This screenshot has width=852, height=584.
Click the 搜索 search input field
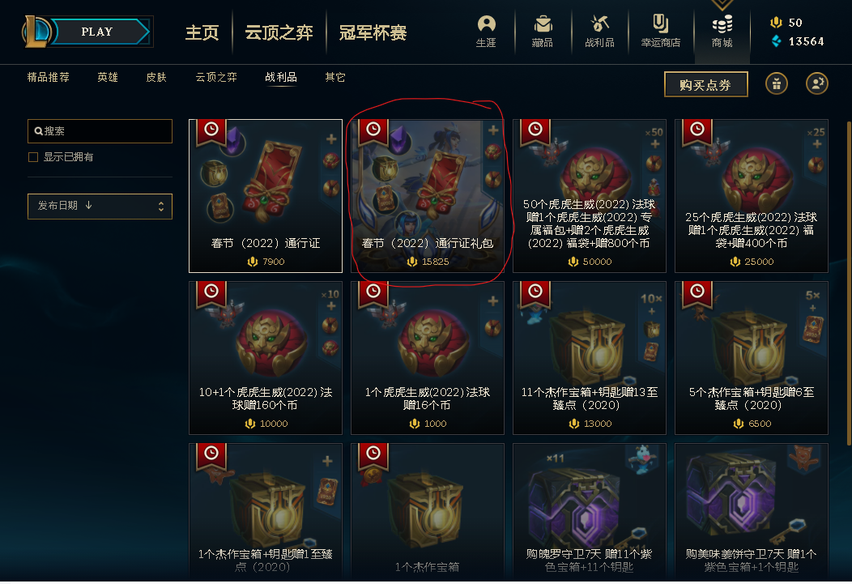coord(100,131)
